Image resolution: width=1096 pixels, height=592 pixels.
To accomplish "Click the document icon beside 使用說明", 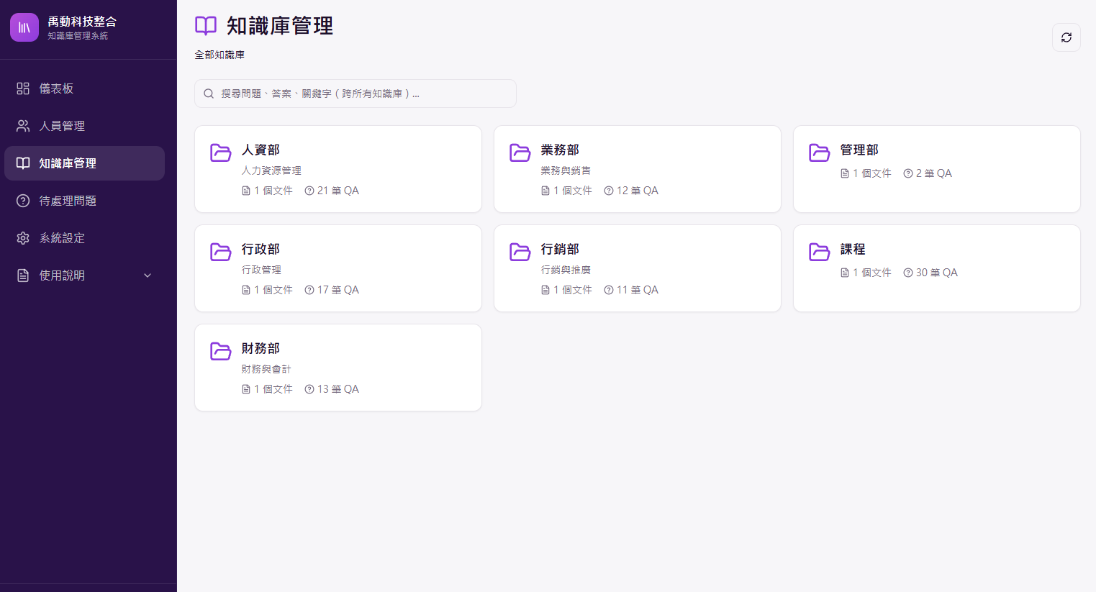I will [x=23, y=275].
